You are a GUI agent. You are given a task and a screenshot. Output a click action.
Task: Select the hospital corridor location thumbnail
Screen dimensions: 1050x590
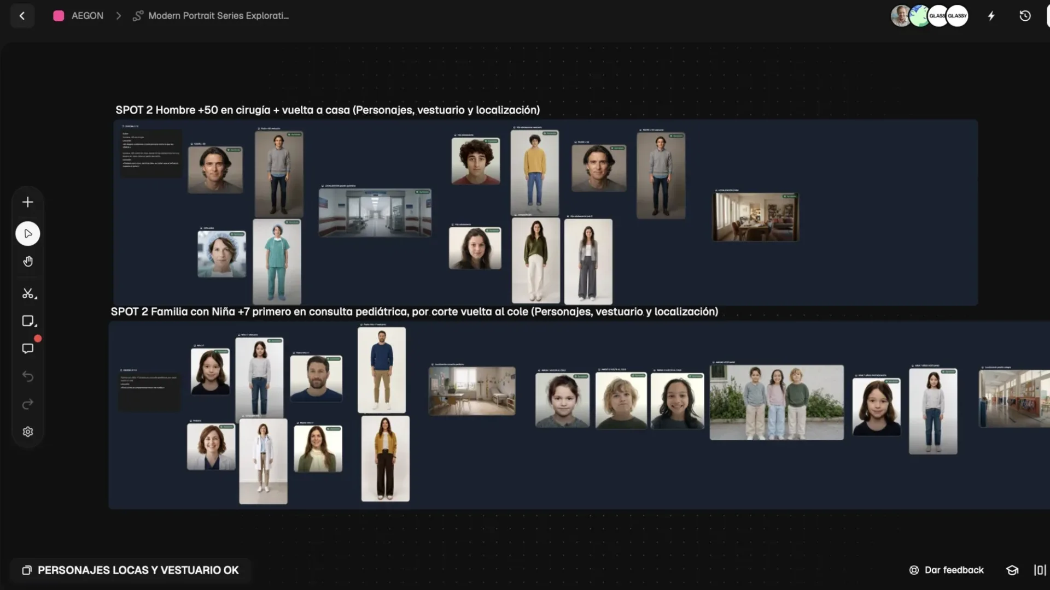pyautogui.click(x=375, y=213)
